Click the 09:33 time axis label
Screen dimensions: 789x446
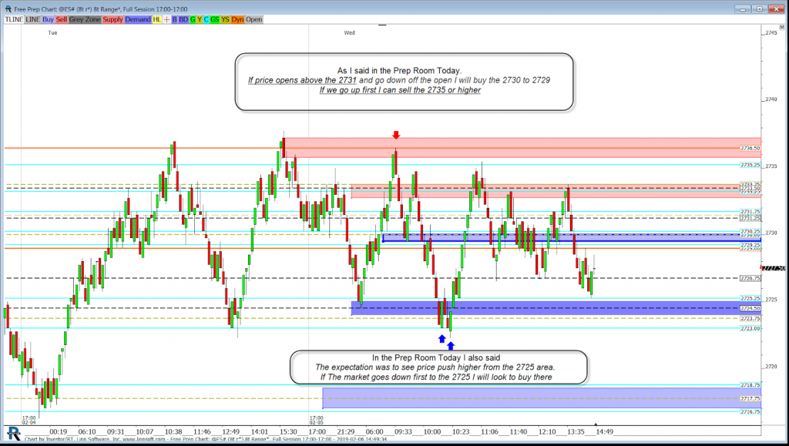click(x=403, y=431)
